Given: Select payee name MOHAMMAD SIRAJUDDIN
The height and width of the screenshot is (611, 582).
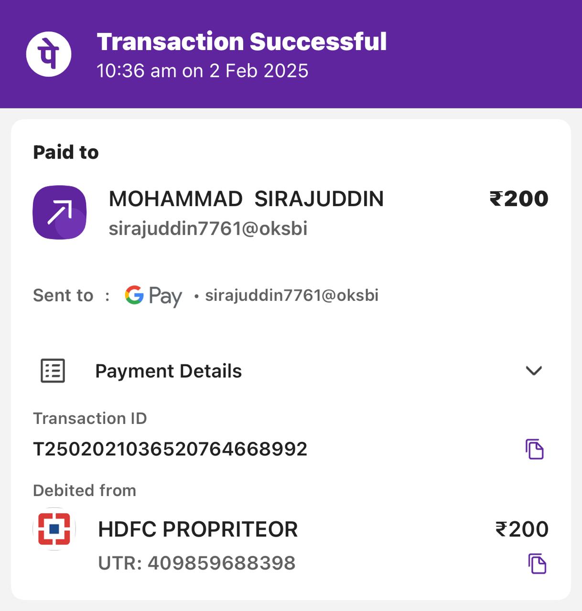Looking at the screenshot, I should pyautogui.click(x=246, y=199).
